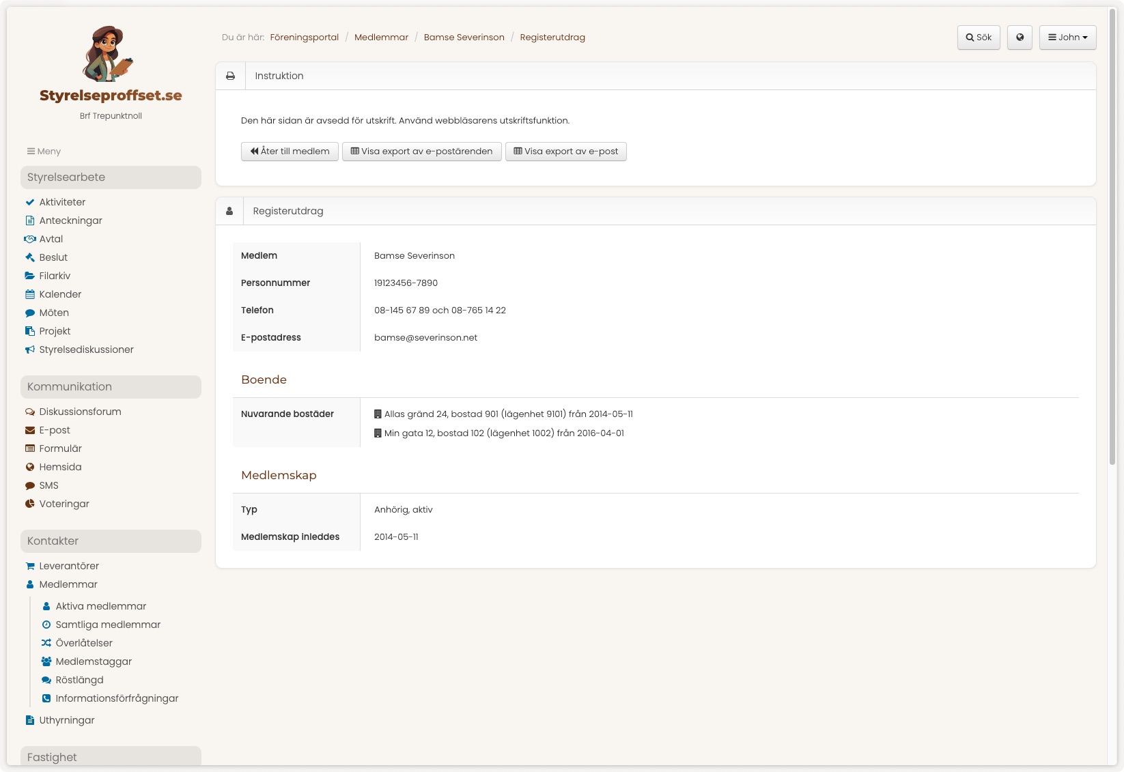This screenshot has width=1124, height=772.
Task: Collapse the Styrelsearbete section header
Action: click(111, 177)
